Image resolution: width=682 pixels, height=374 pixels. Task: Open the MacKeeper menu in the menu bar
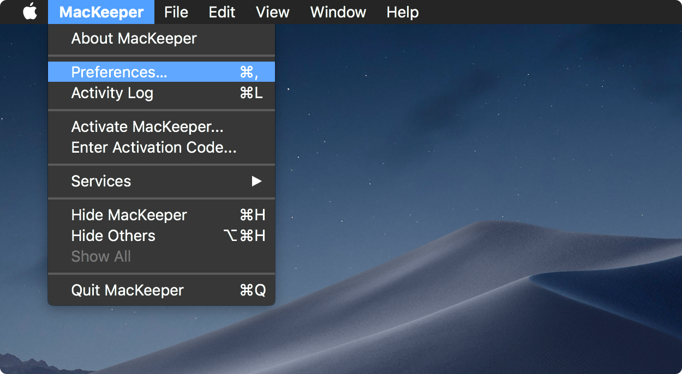pos(101,12)
